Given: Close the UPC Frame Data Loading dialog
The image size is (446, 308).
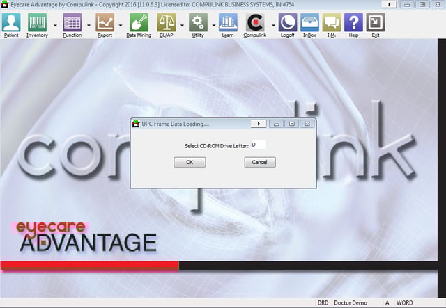Looking at the screenshot, I should (x=307, y=124).
